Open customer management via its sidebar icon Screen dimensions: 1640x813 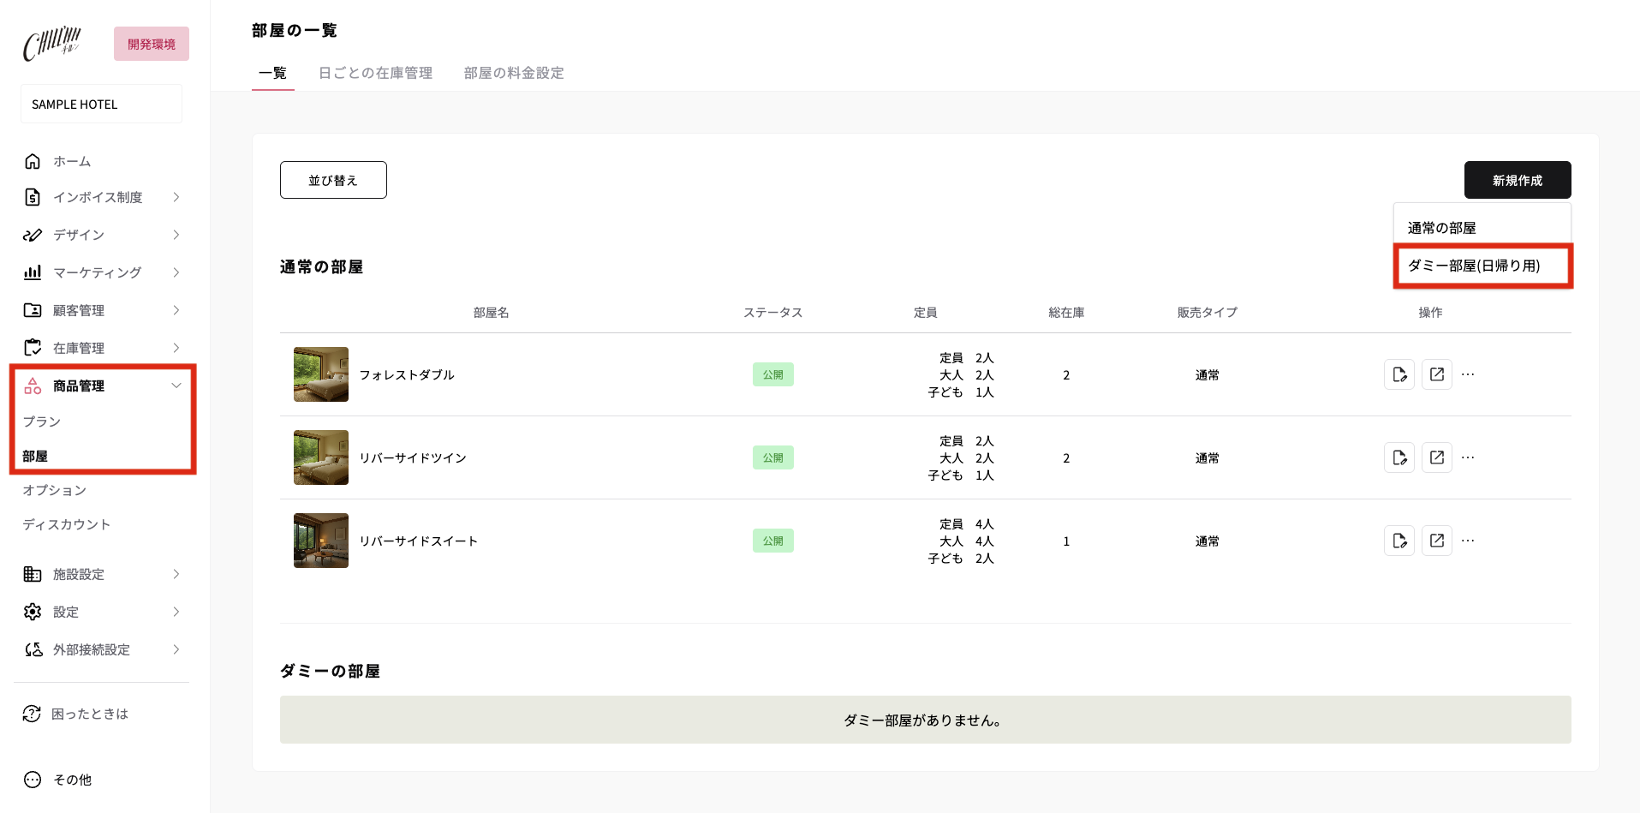click(x=33, y=310)
